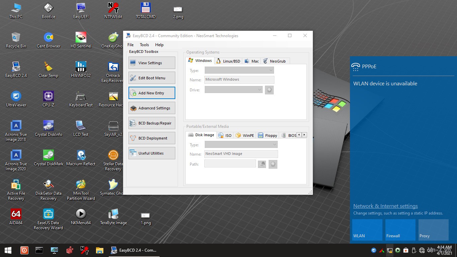The width and height of the screenshot is (457, 257).
Task: Click the Path input field
Action: point(230,164)
